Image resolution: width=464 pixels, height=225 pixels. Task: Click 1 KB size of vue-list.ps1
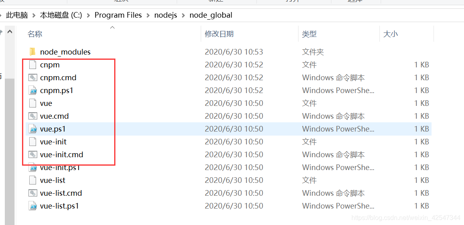click(x=422, y=206)
